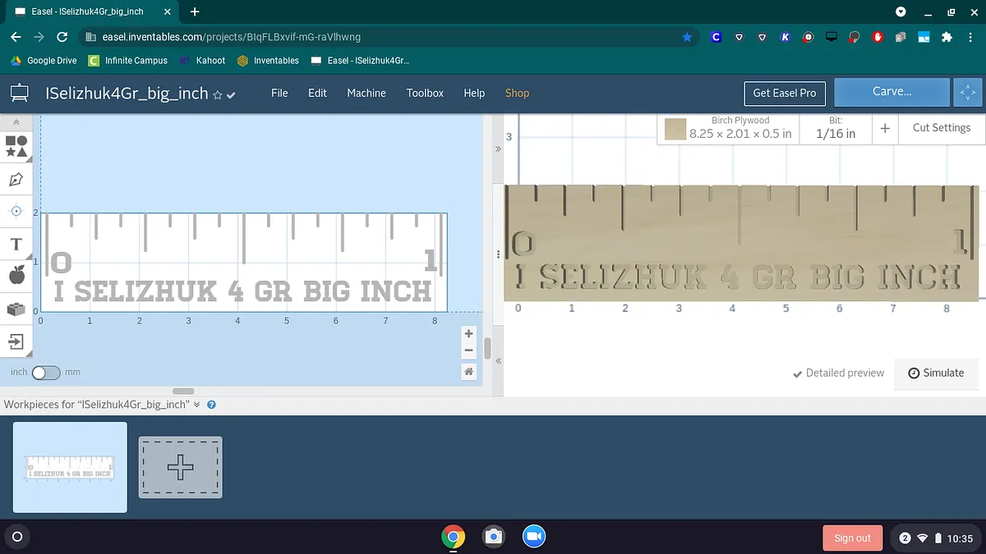Screen dimensions: 986x554
Task: Open the Inventables bookmark
Action: 268,61
